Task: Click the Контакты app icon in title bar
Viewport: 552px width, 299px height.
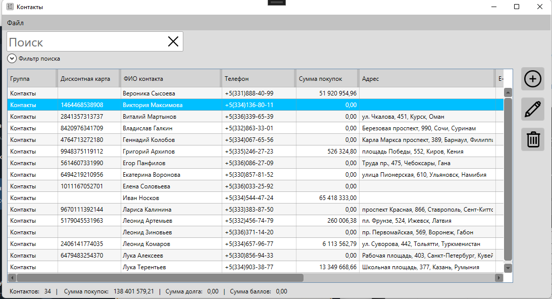Action: coord(10,7)
